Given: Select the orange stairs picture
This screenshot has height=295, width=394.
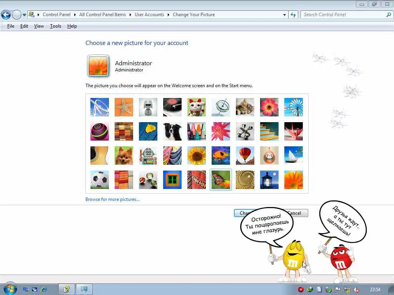Looking at the screenshot, I should coord(269,131).
